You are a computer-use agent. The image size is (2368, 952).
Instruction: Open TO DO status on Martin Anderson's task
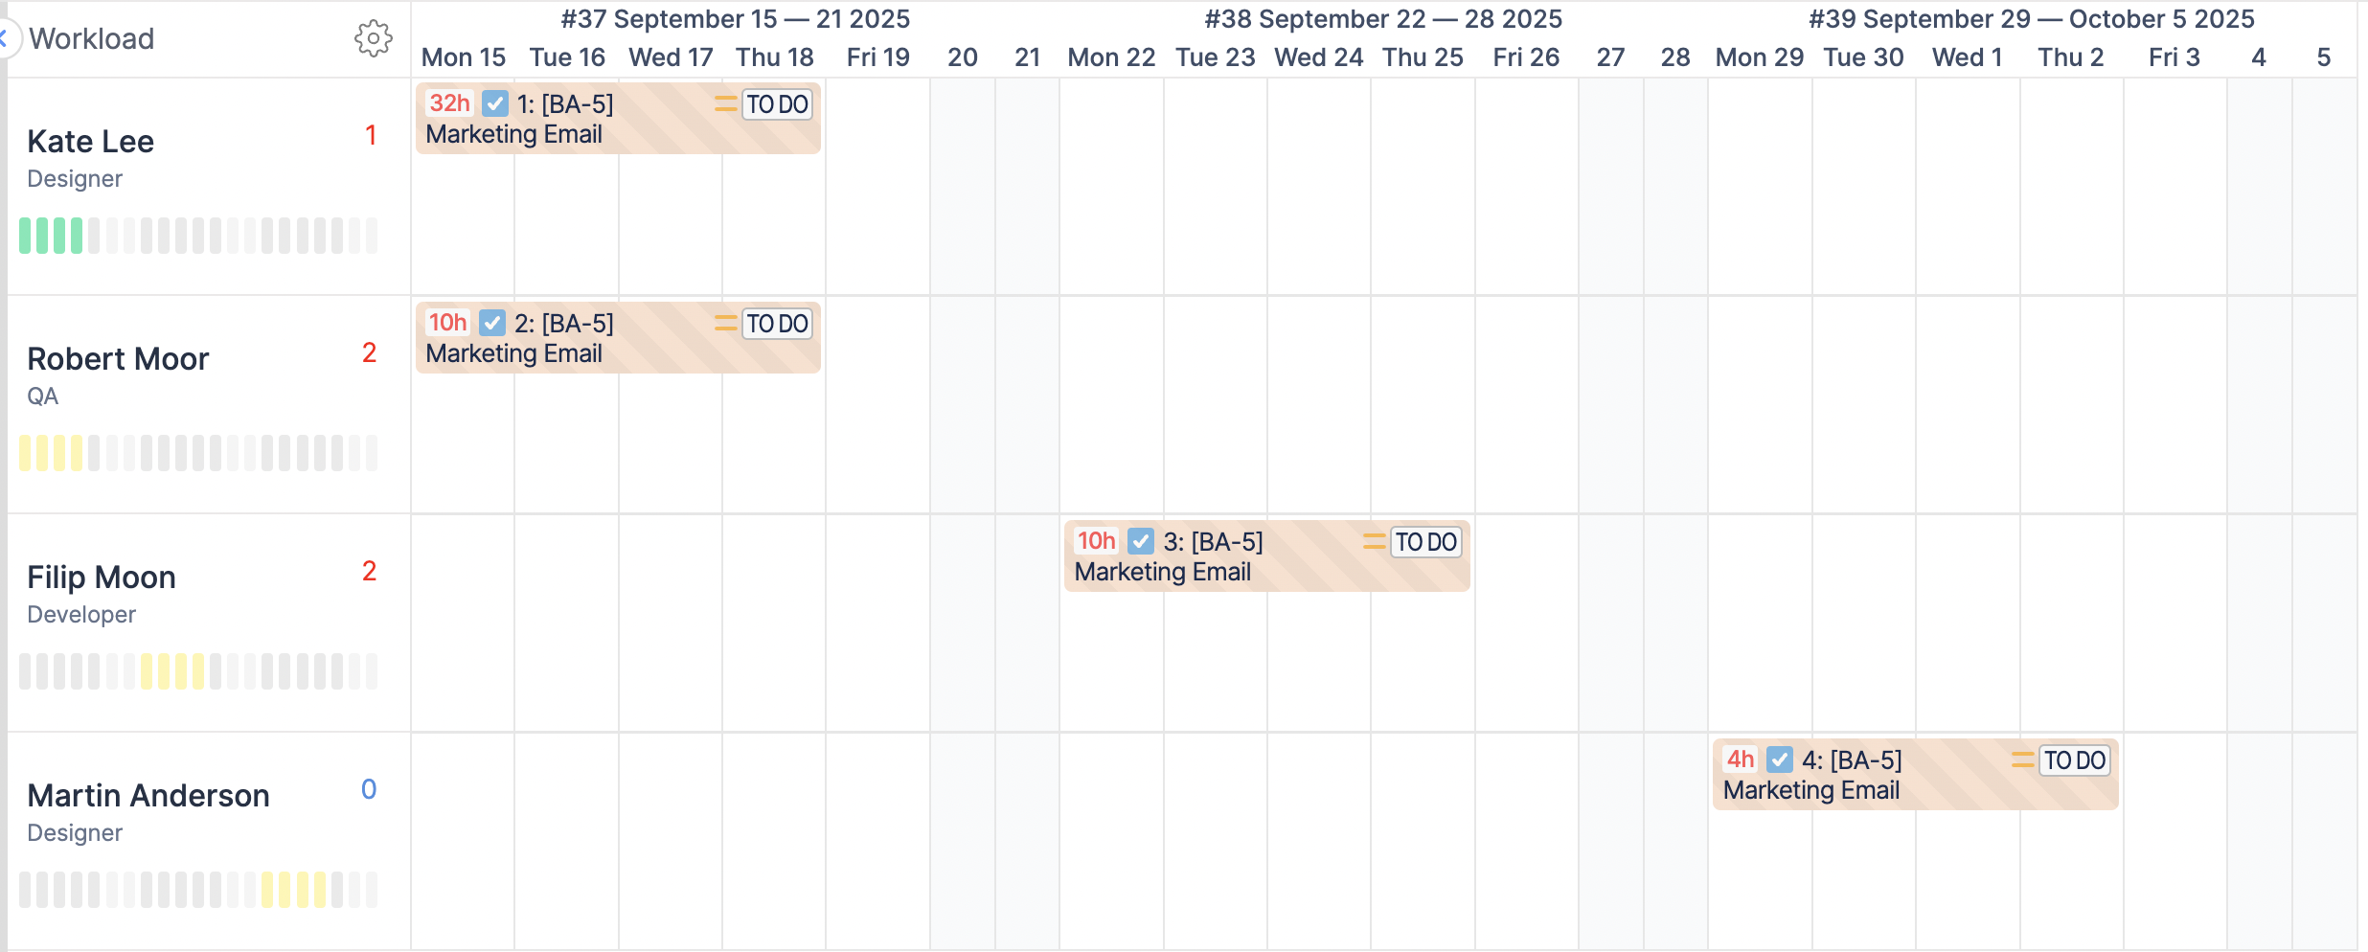(2074, 760)
